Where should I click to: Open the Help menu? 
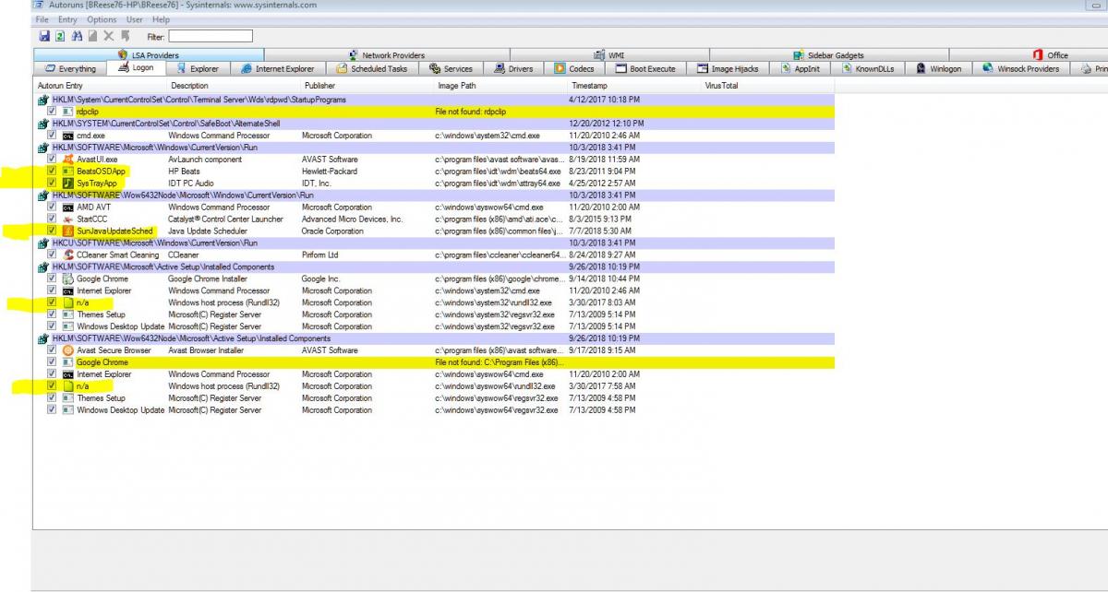161,19
